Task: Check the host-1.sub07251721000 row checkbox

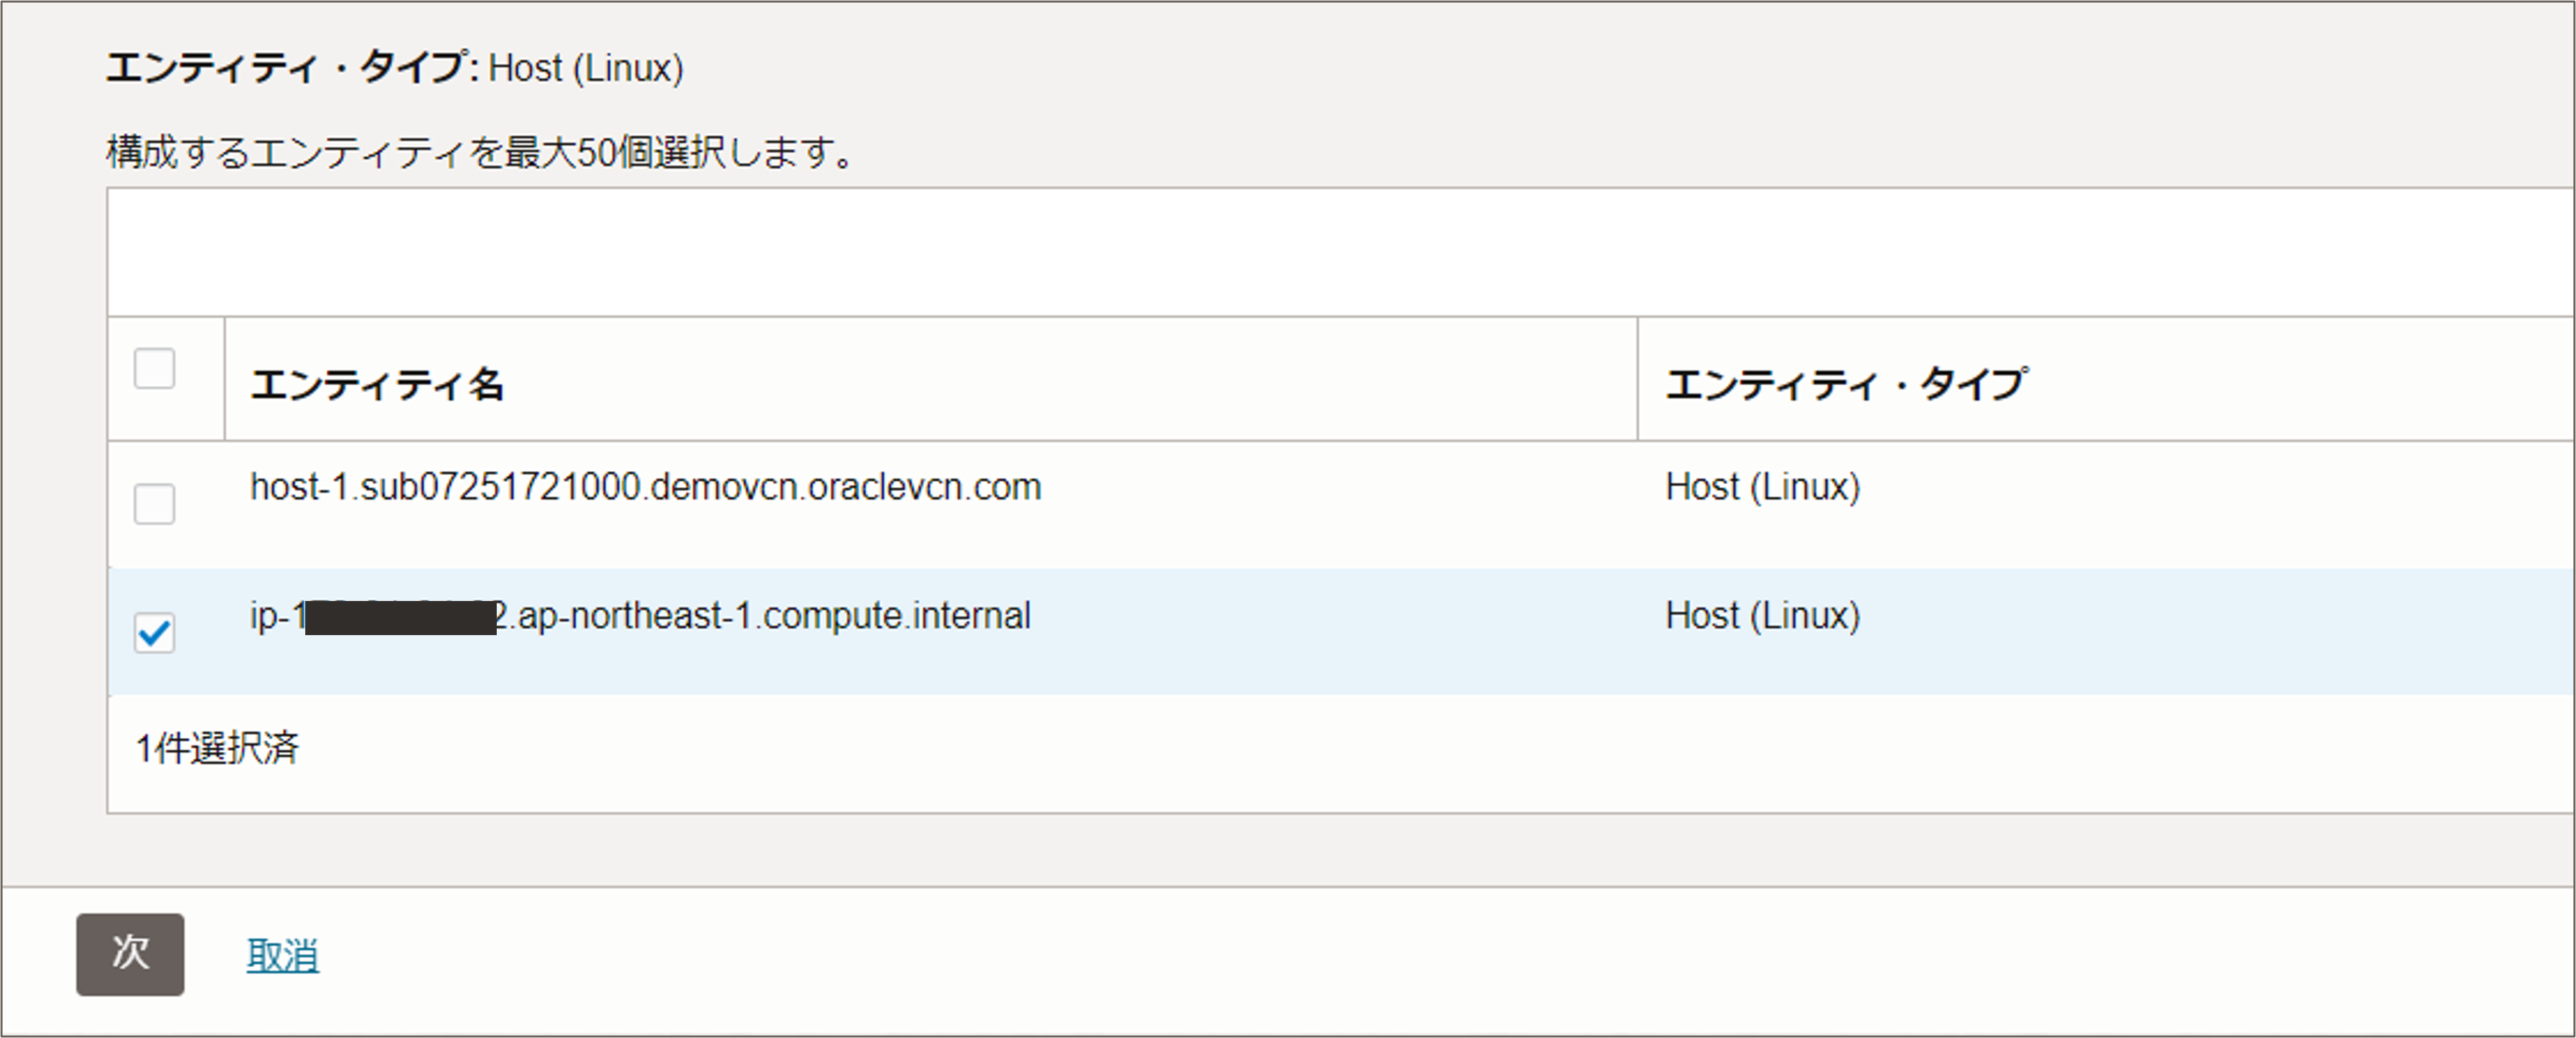Action: (155, 504)
